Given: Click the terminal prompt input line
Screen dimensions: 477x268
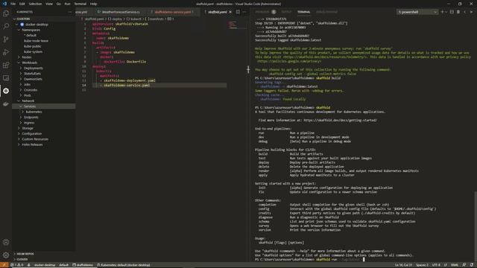Looking at the screenshot, I should point(309,260).
